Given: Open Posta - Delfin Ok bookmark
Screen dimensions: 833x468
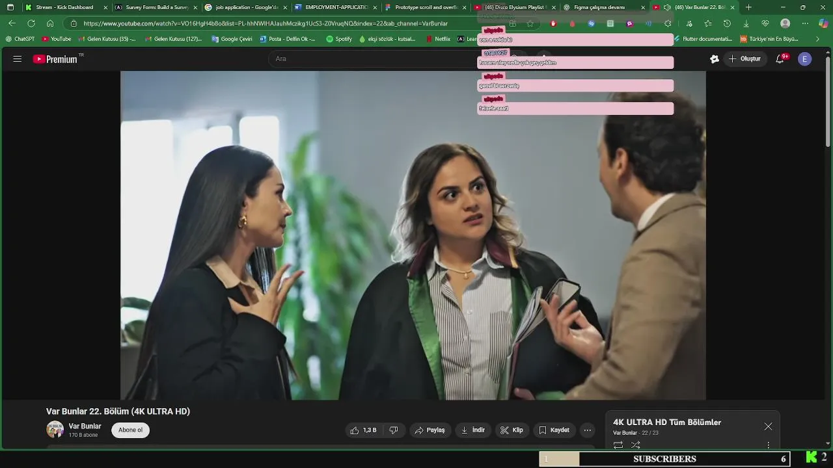Looking at the screenshot, I should 288,39.
